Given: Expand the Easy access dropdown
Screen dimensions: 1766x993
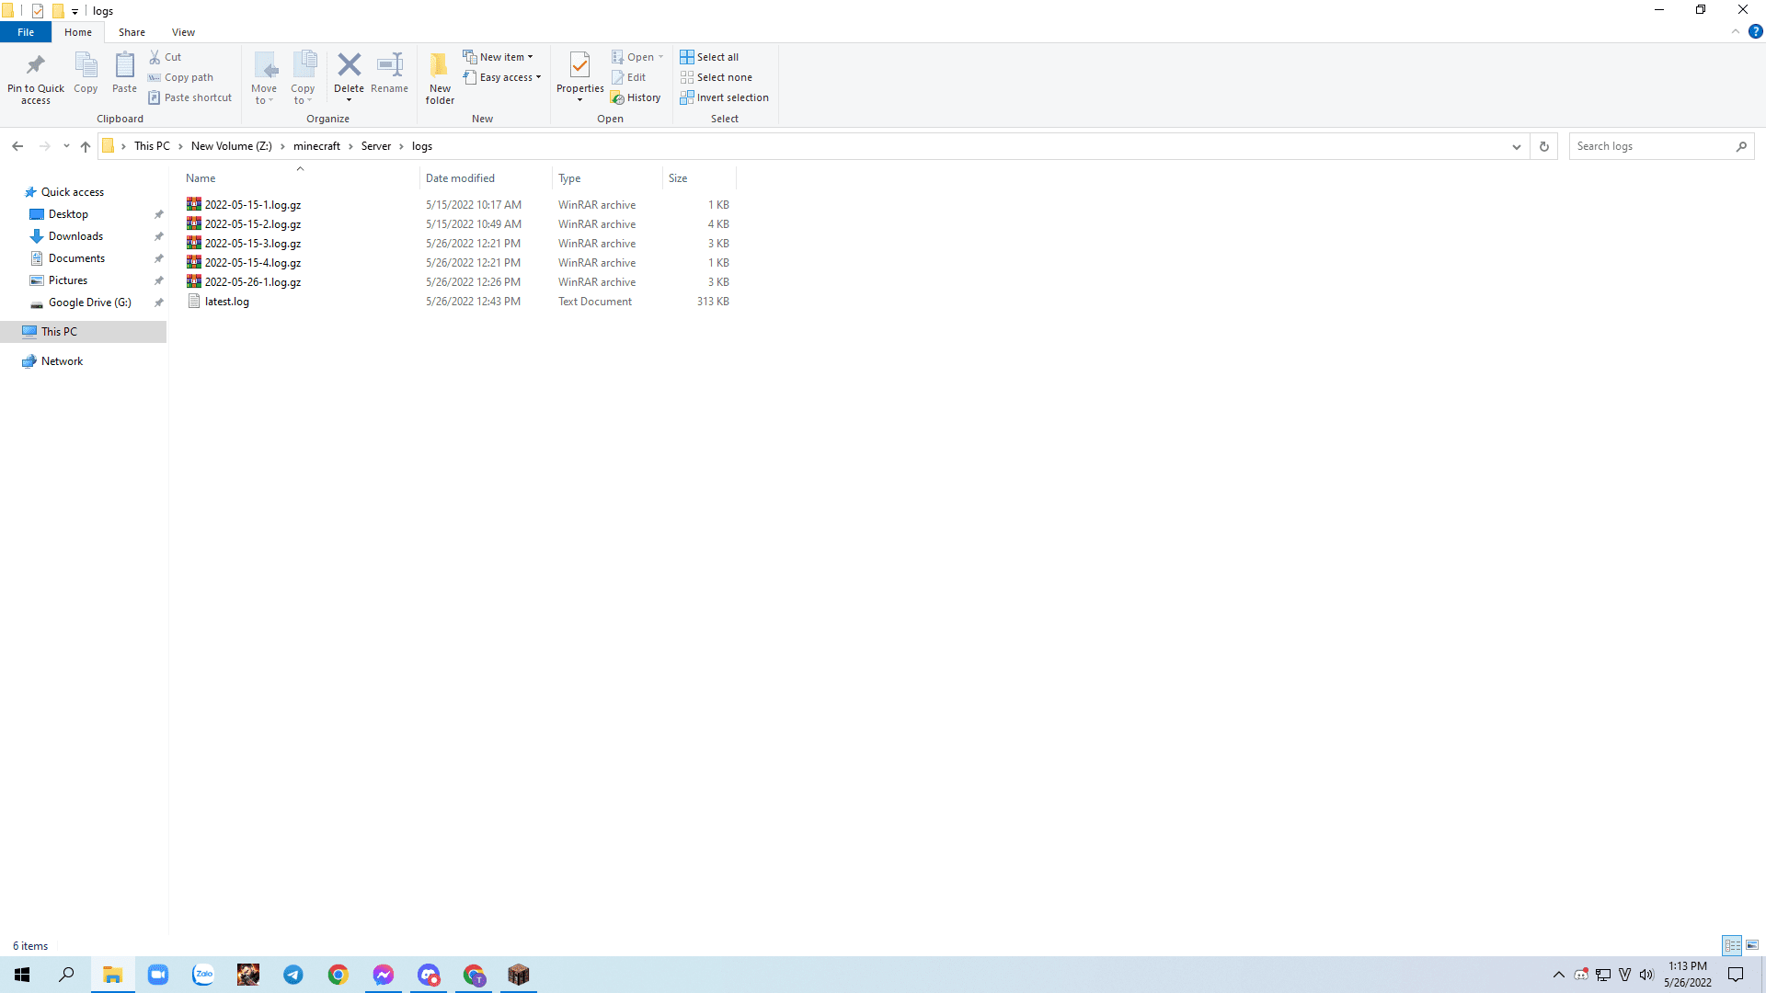Looking at the screenshot, I should pyautogui.click(x=502, y=77).
